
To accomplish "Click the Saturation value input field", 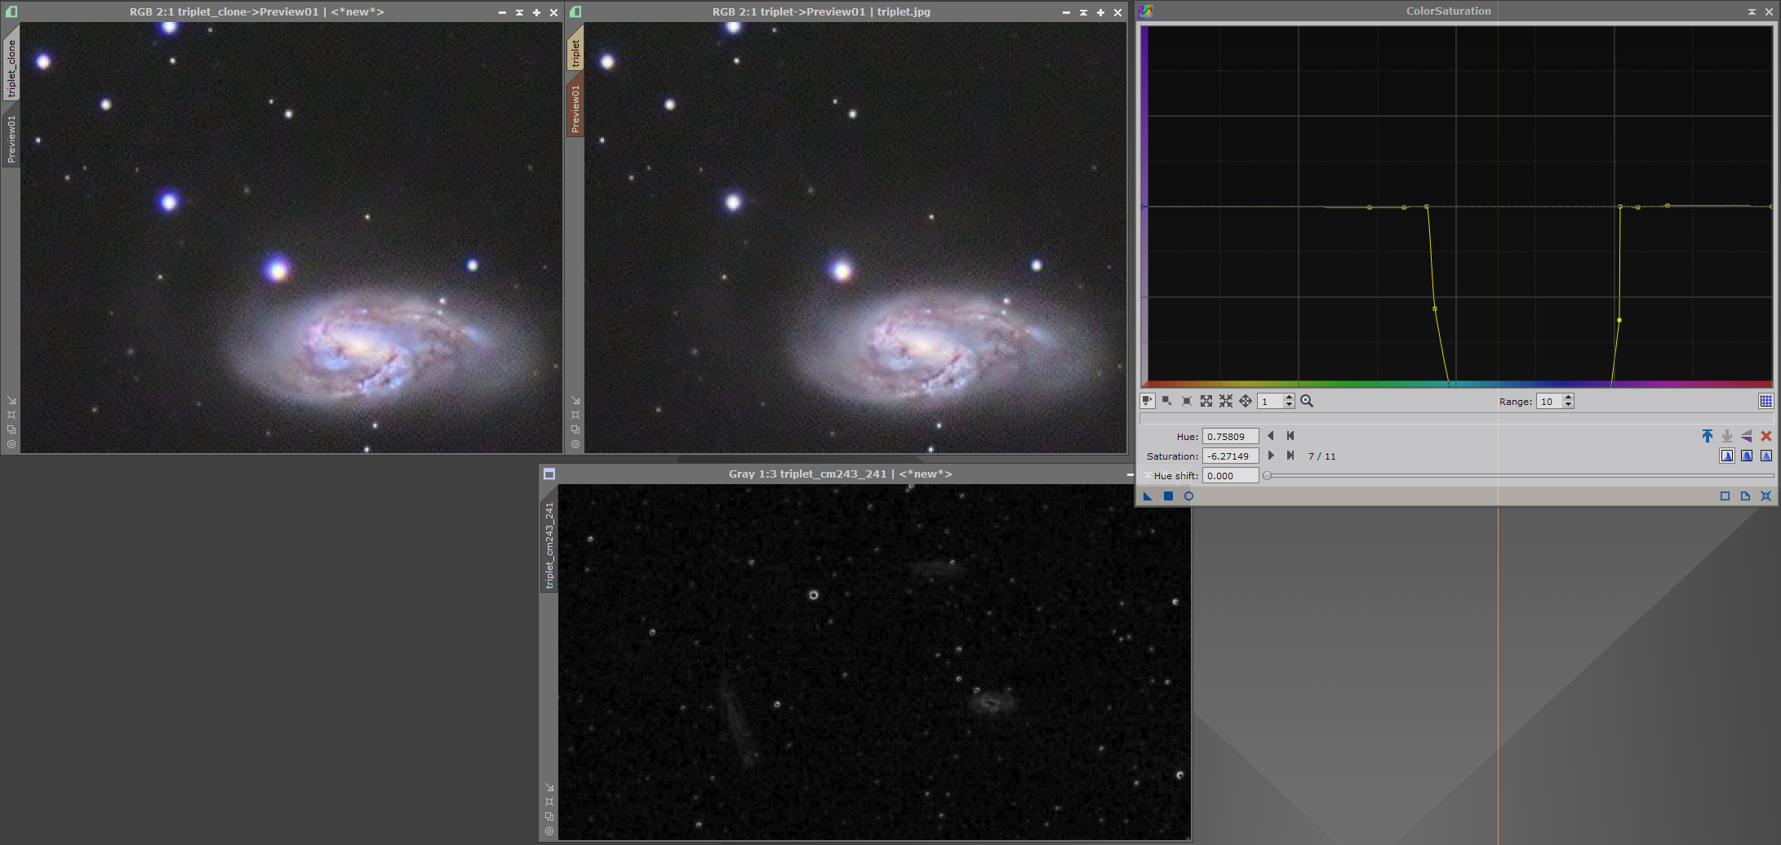I will click(1230, 456).
